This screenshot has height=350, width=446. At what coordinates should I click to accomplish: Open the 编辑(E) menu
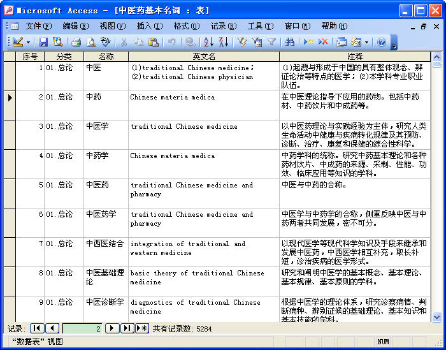point(76,26)
